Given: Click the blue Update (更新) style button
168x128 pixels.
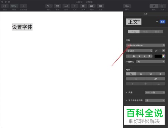Looking at the screenshot, I should click(163, 22).
